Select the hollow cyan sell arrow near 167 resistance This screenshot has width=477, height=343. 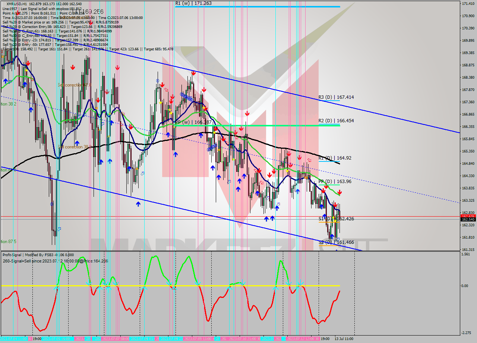tap(166, 89)
